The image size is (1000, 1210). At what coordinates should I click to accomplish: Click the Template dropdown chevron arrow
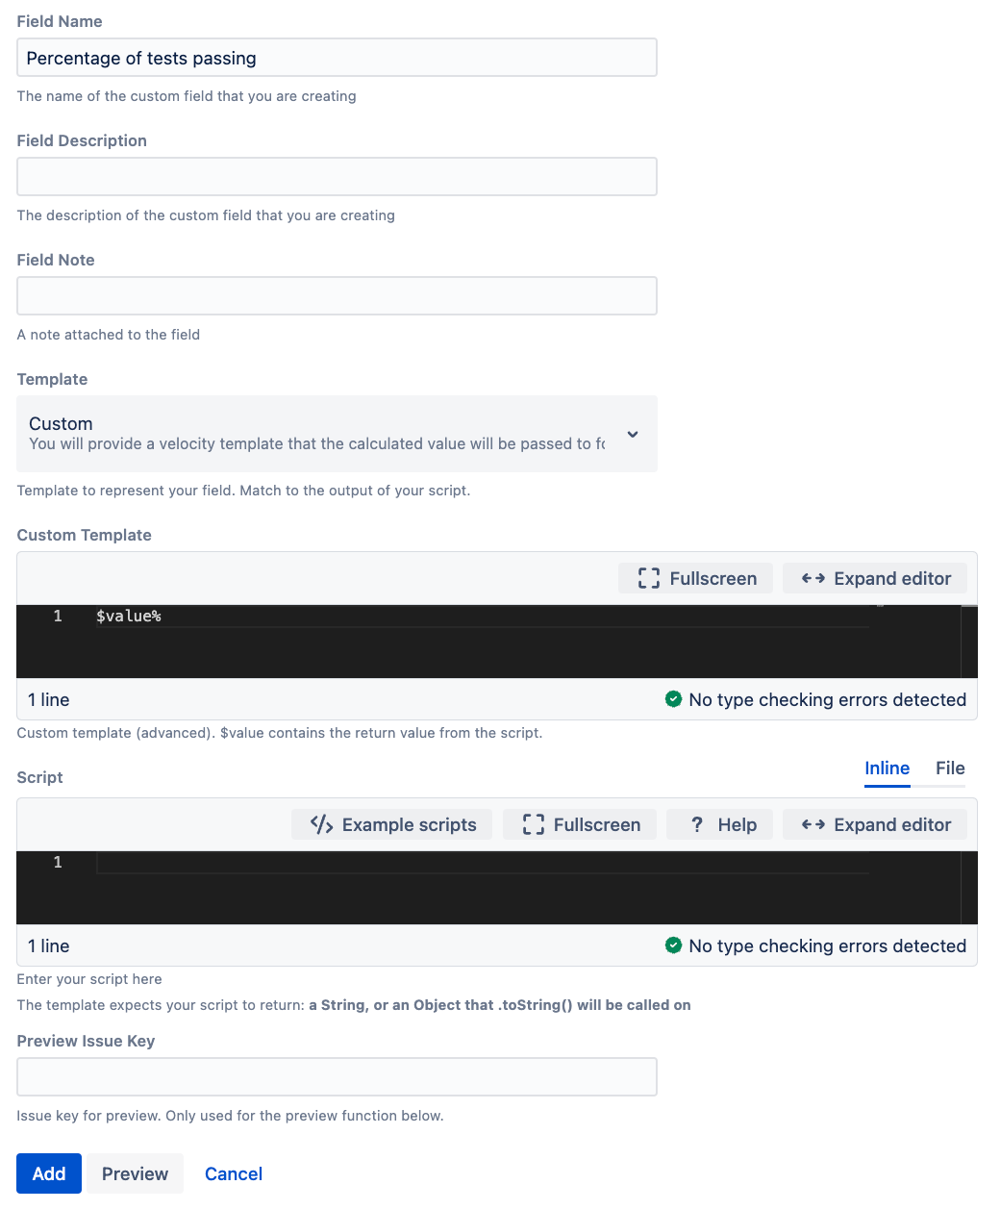(633, 434)
